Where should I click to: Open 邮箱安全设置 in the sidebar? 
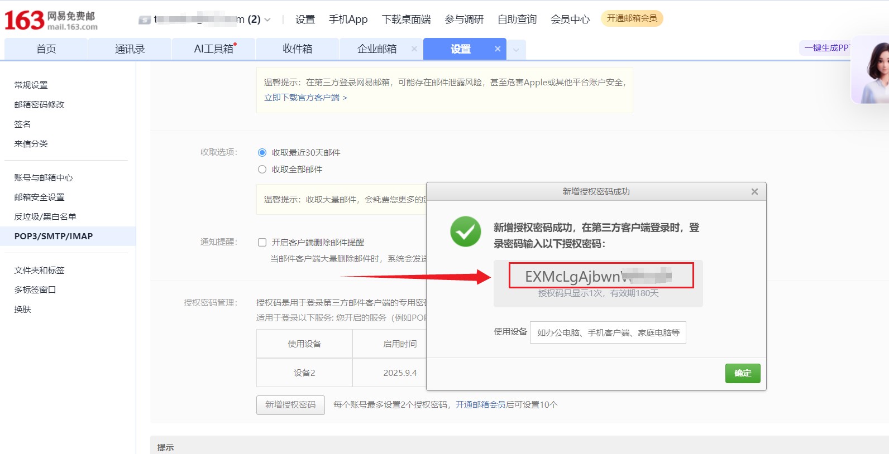click(39, 197)
